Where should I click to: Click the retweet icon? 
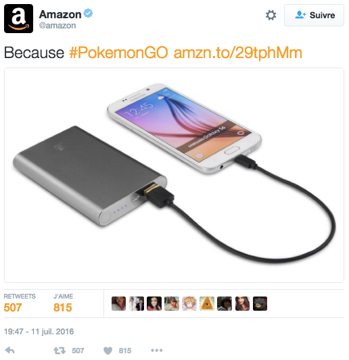60,351
